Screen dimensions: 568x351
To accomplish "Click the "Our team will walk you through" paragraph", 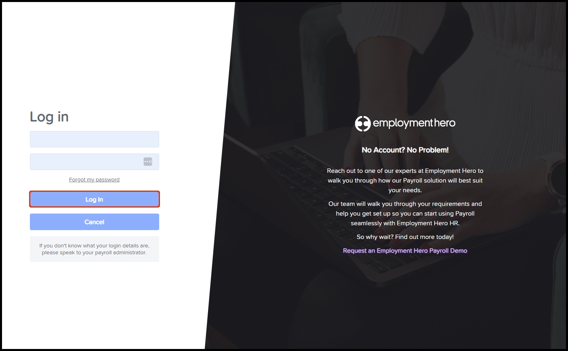I will (x=405, y=214).
